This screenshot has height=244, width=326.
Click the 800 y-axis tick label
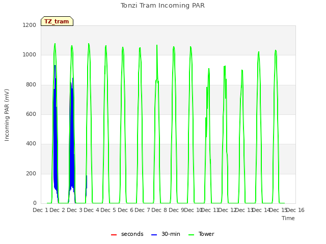(x=31, y=85)
